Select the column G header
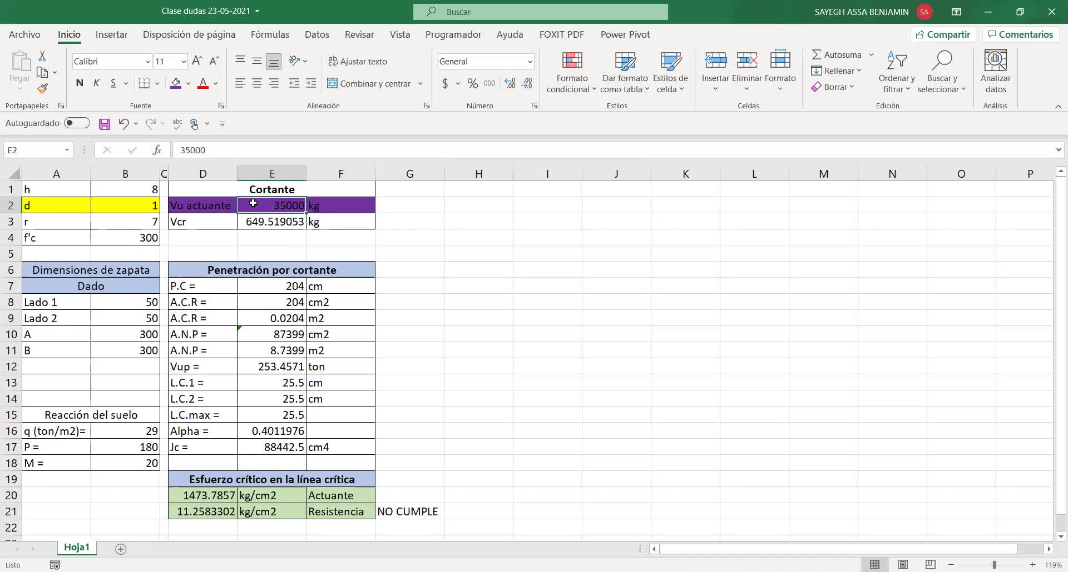 point(409,174)
